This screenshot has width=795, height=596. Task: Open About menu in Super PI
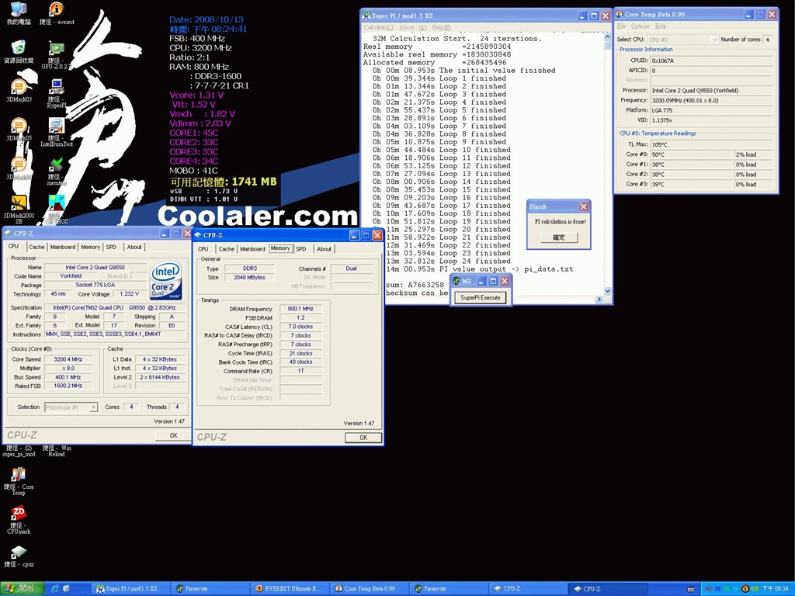click(x=413, y=27)
